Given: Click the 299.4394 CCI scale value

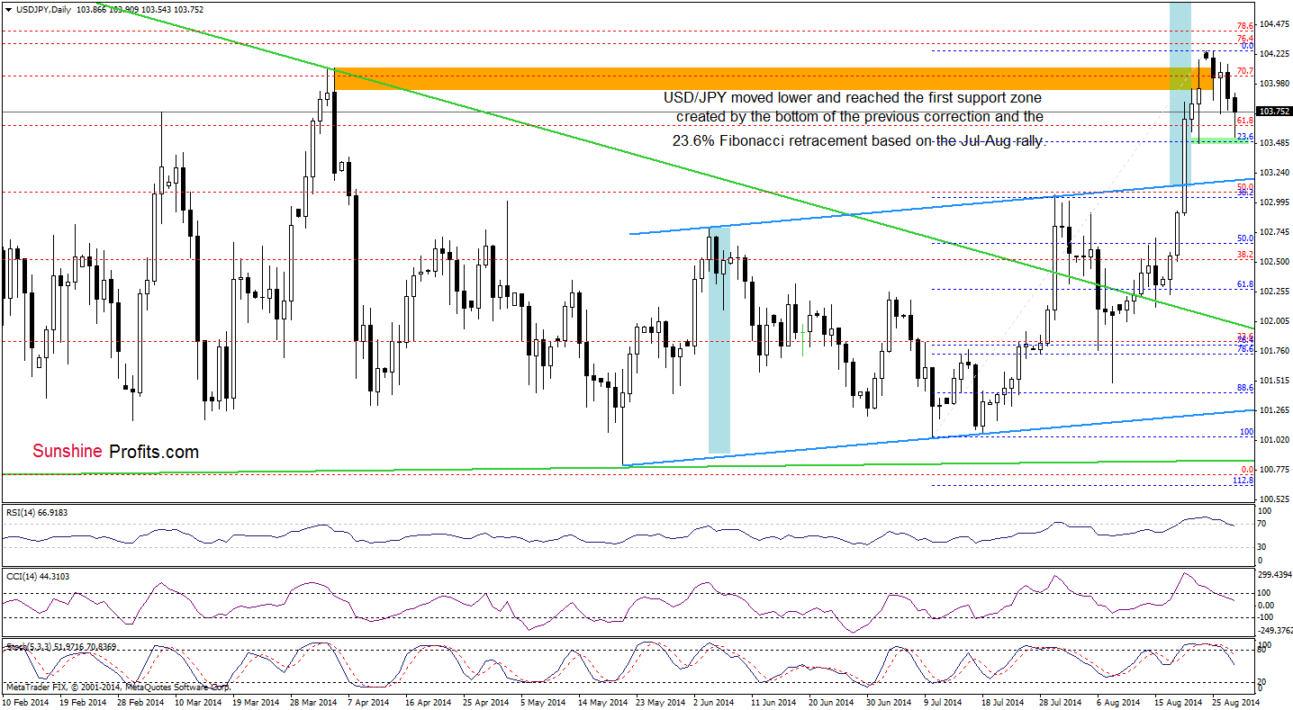Looking at the screenshot, I should [x=1273, y=574].
